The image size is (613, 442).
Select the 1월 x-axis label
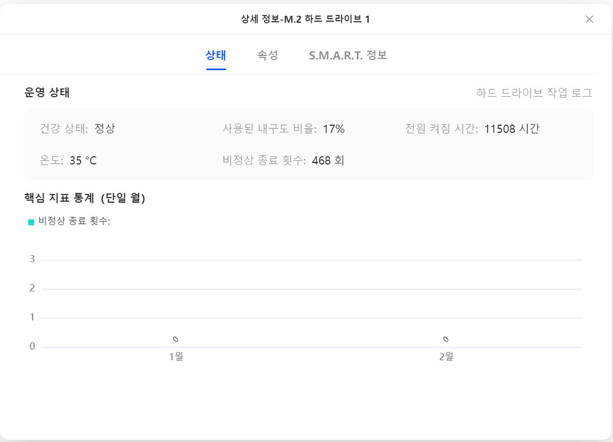(x=176, y=357)
